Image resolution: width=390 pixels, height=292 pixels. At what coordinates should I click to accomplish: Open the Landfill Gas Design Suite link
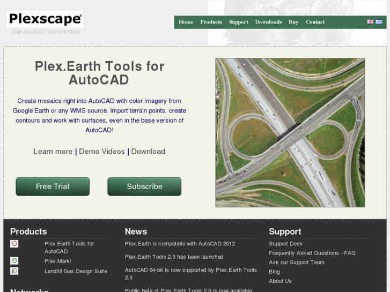point(76,272)
